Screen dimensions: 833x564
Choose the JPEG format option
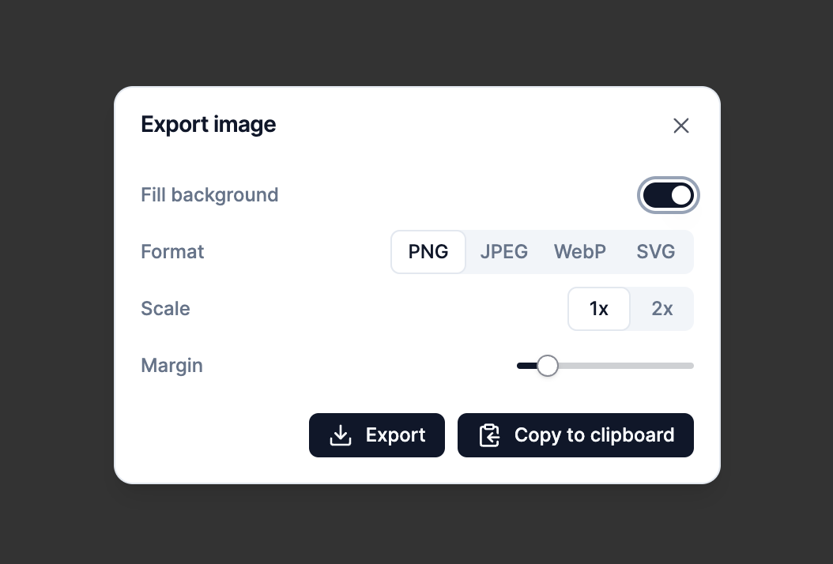[x=503, y=252]
